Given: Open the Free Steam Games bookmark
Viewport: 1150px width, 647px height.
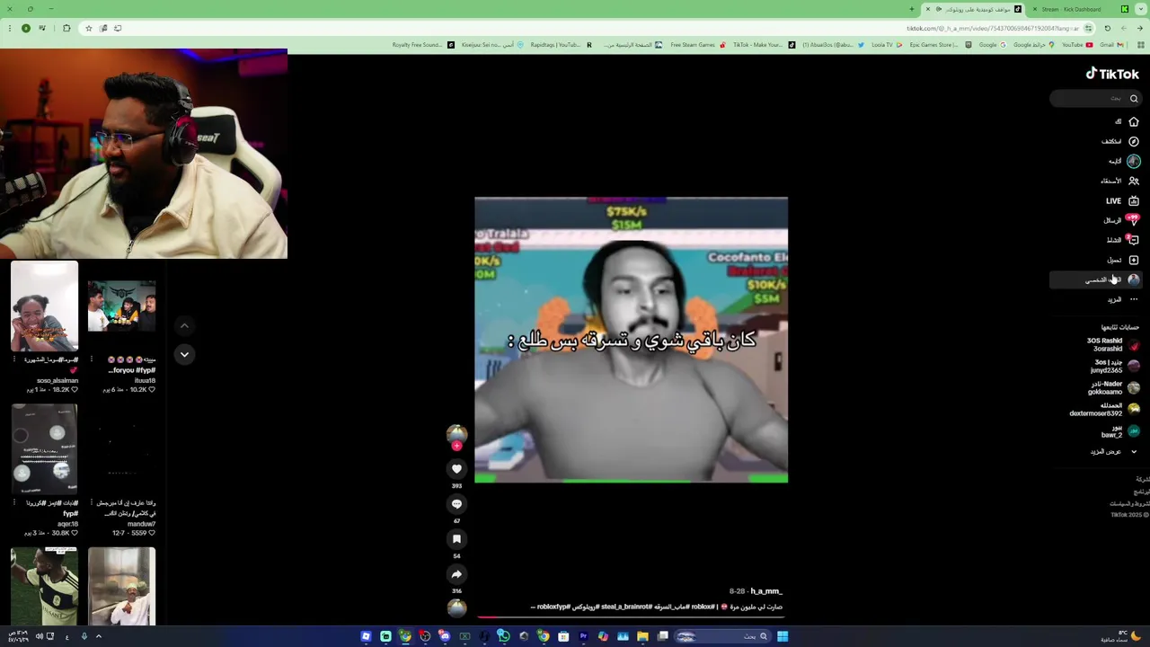Looking at the screenshot, I should click(697, 45).
